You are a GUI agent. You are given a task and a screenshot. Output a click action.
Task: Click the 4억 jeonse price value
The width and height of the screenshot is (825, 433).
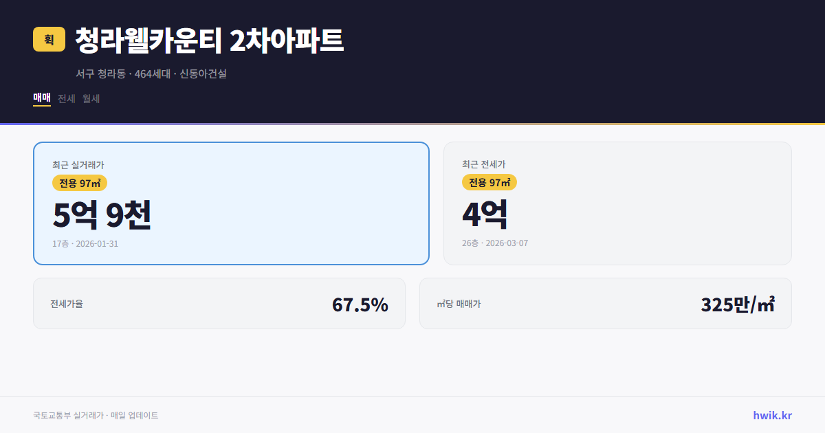pos(484,215)
